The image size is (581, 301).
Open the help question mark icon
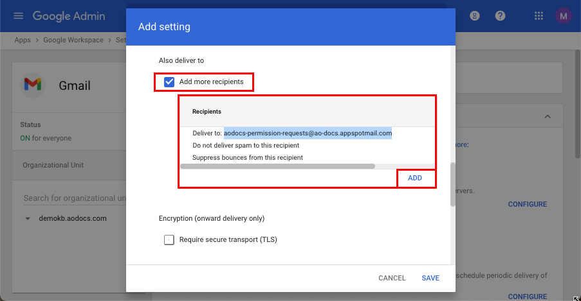tap(500, 16)
